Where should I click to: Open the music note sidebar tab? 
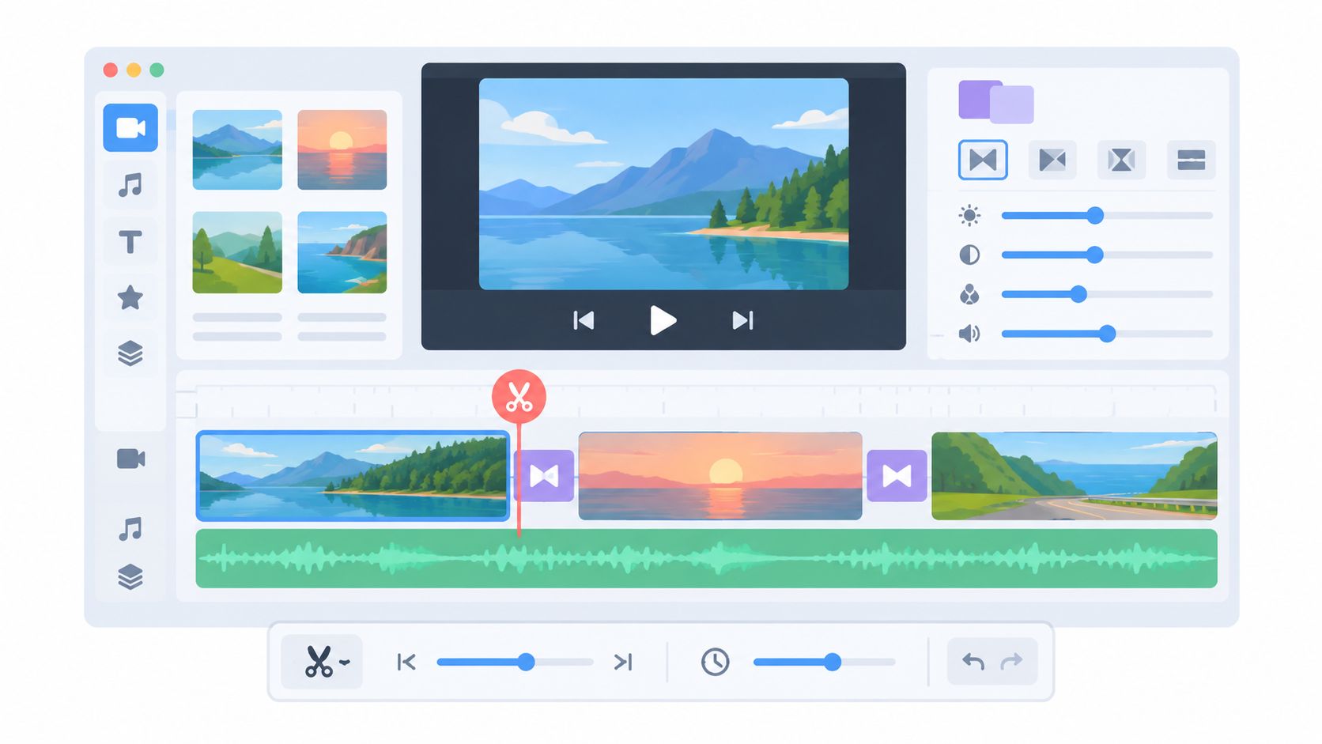130,185
